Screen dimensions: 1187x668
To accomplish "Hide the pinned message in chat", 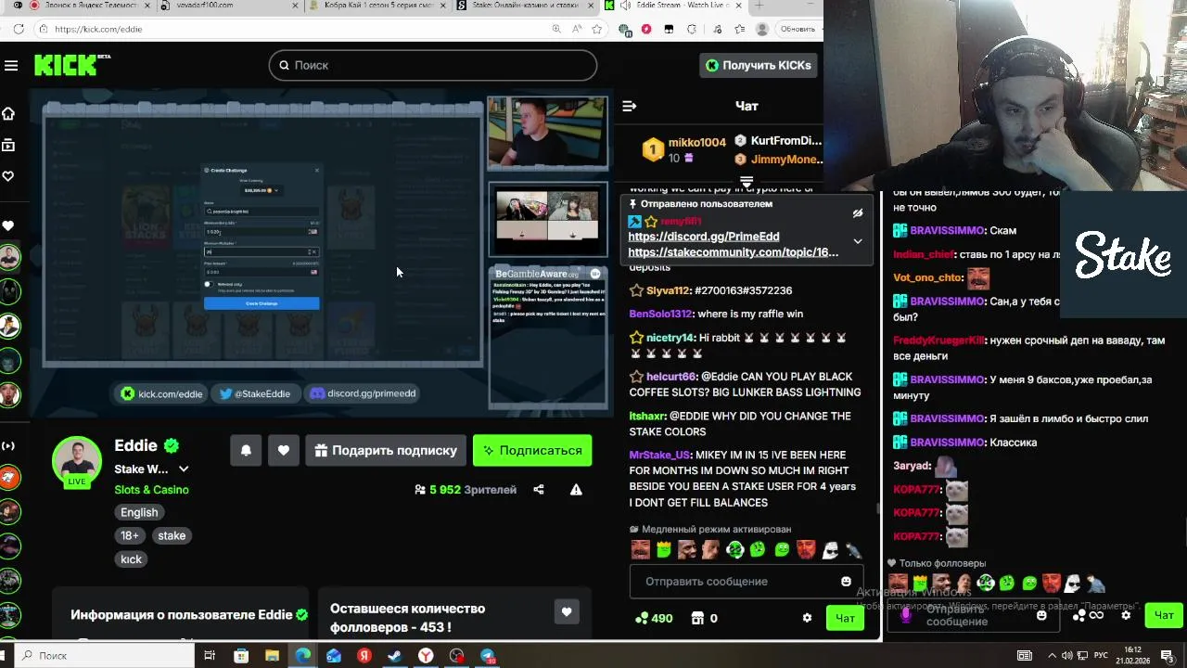I will pyautogui.click(x=858, y=212).
